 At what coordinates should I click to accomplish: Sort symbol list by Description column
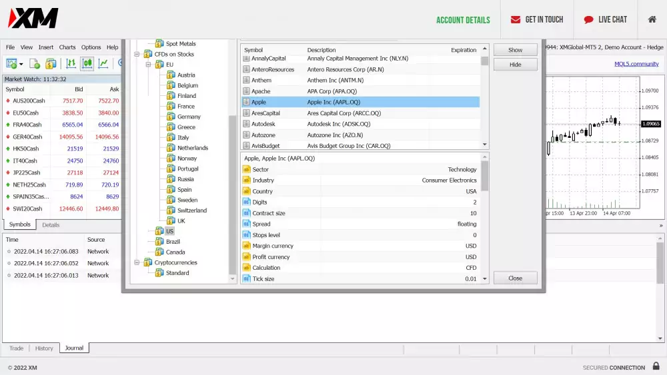[321, 50]
